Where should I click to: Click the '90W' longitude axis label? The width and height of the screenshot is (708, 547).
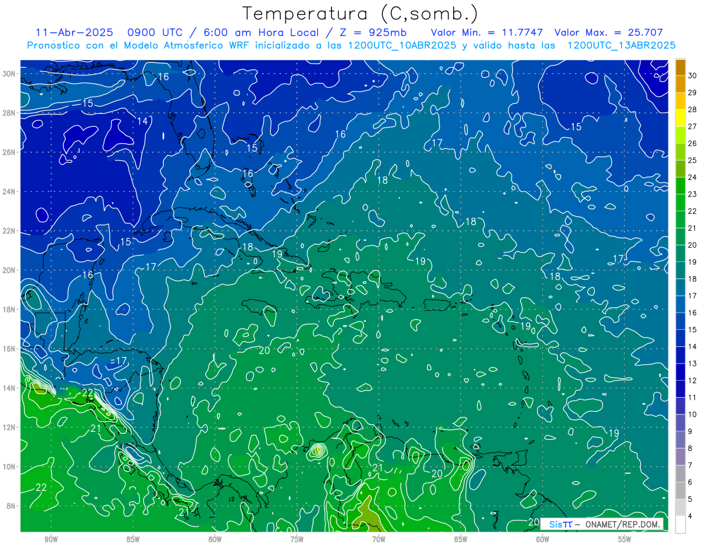(51, 540)
